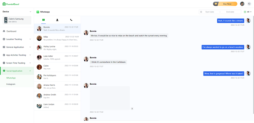Click the Buy Now button

click(x=225, y=4)
